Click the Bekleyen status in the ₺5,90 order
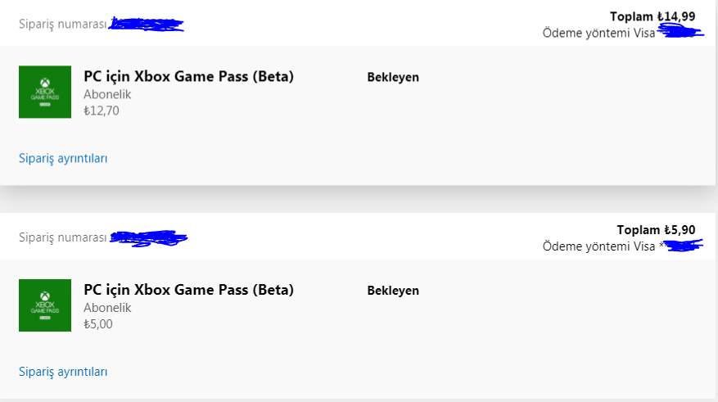The height and width of the screenshot is (402, 718). coord(393,291)
